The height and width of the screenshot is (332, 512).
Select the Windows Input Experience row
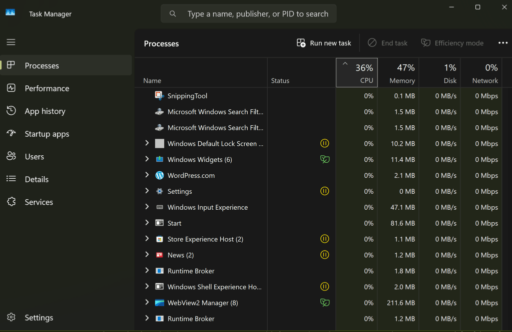(x=207, y=207)
